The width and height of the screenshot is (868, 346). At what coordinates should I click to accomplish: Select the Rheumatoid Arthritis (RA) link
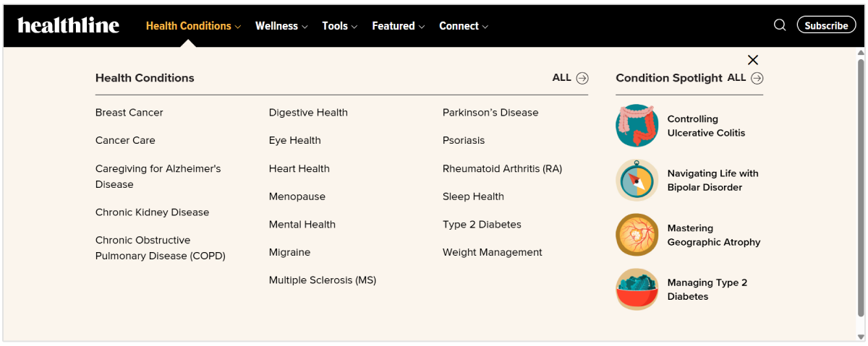pyautogui.click(x=502, y=169)
